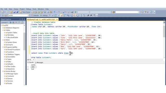Expand the Database Diagrams folder
Screen dimensions: 166x93
[3, 28]
